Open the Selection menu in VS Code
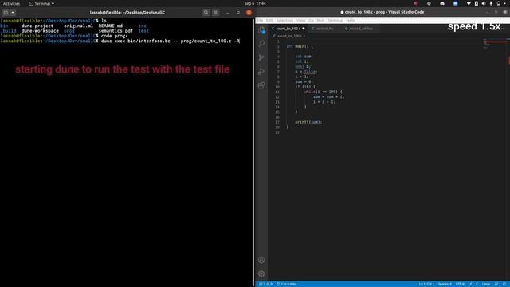The image size is (510, 287). [x=284, y=21]
